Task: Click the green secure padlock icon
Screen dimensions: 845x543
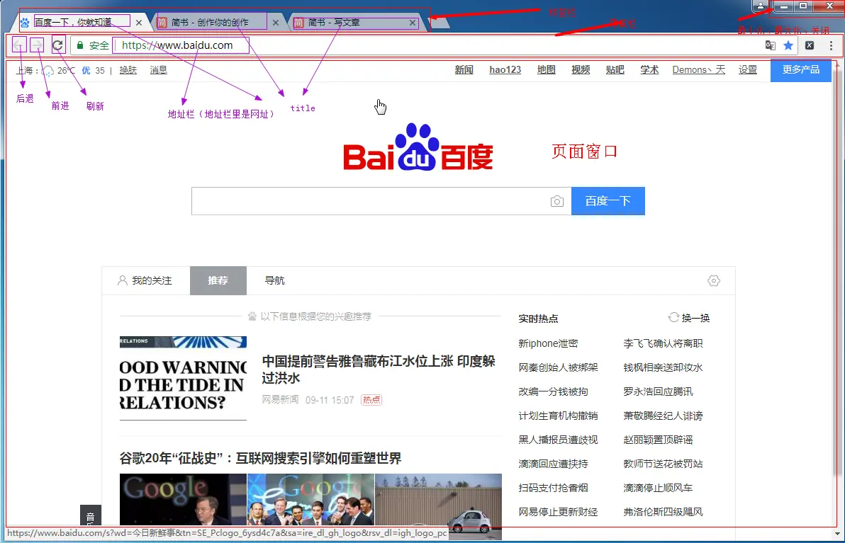Action: click(x=80, y=46)
